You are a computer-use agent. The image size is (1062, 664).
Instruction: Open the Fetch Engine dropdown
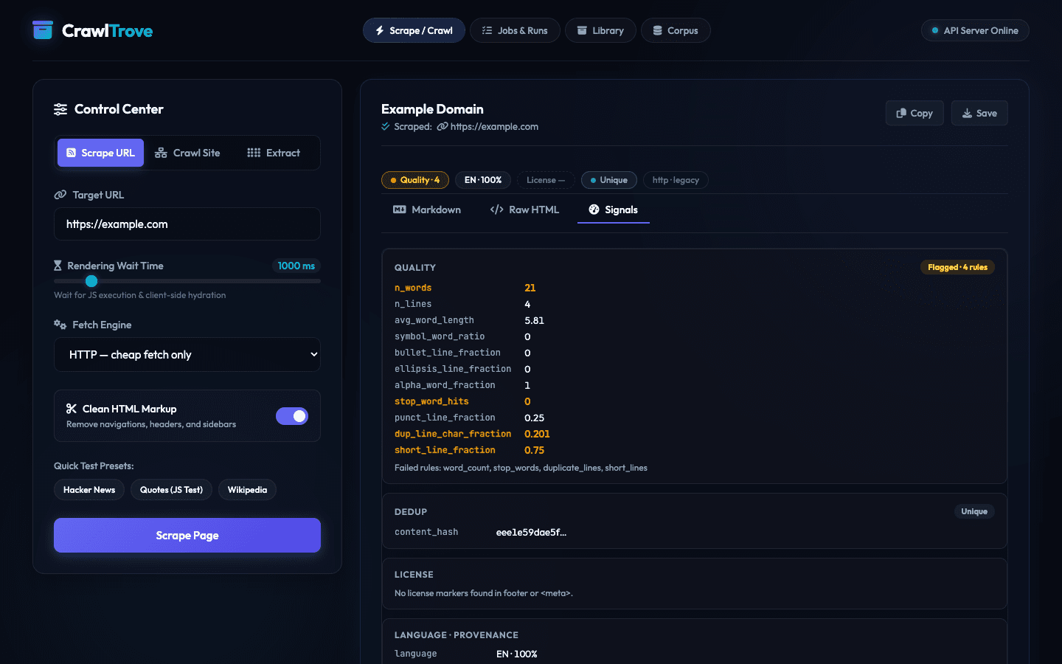(x=187, y=355)
